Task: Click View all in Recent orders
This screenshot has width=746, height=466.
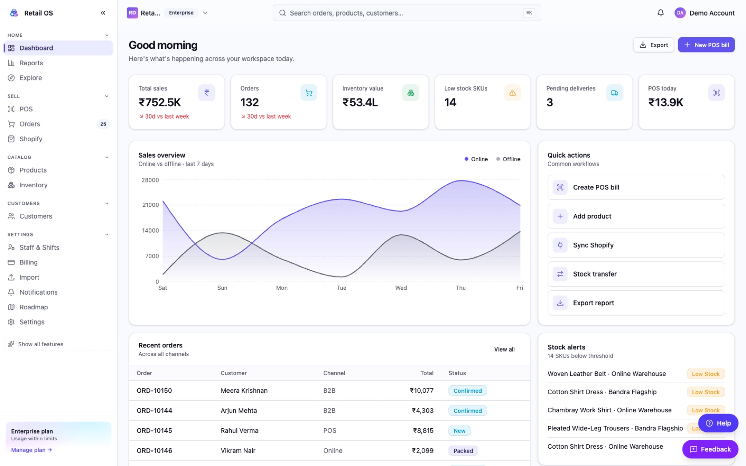Action: [504, 349]
